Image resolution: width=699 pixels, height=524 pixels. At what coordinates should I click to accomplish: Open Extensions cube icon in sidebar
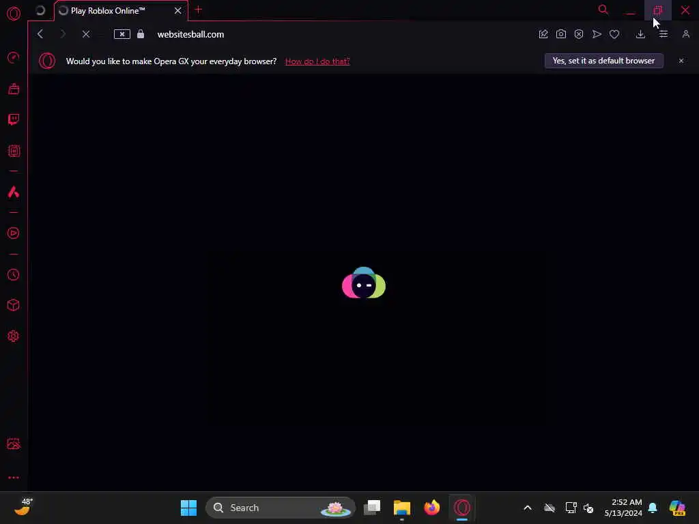click(x=14, y=305)
